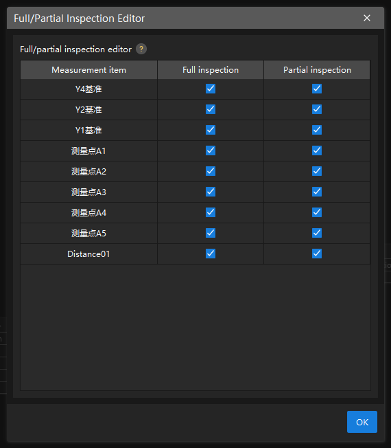Viewport: 391px width, 448px height.
Task: Toggle Full inspection for 测量点A2
Action: (211, 171)
